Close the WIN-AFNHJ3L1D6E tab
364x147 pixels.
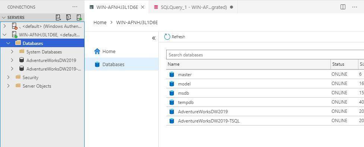(143, 7)
